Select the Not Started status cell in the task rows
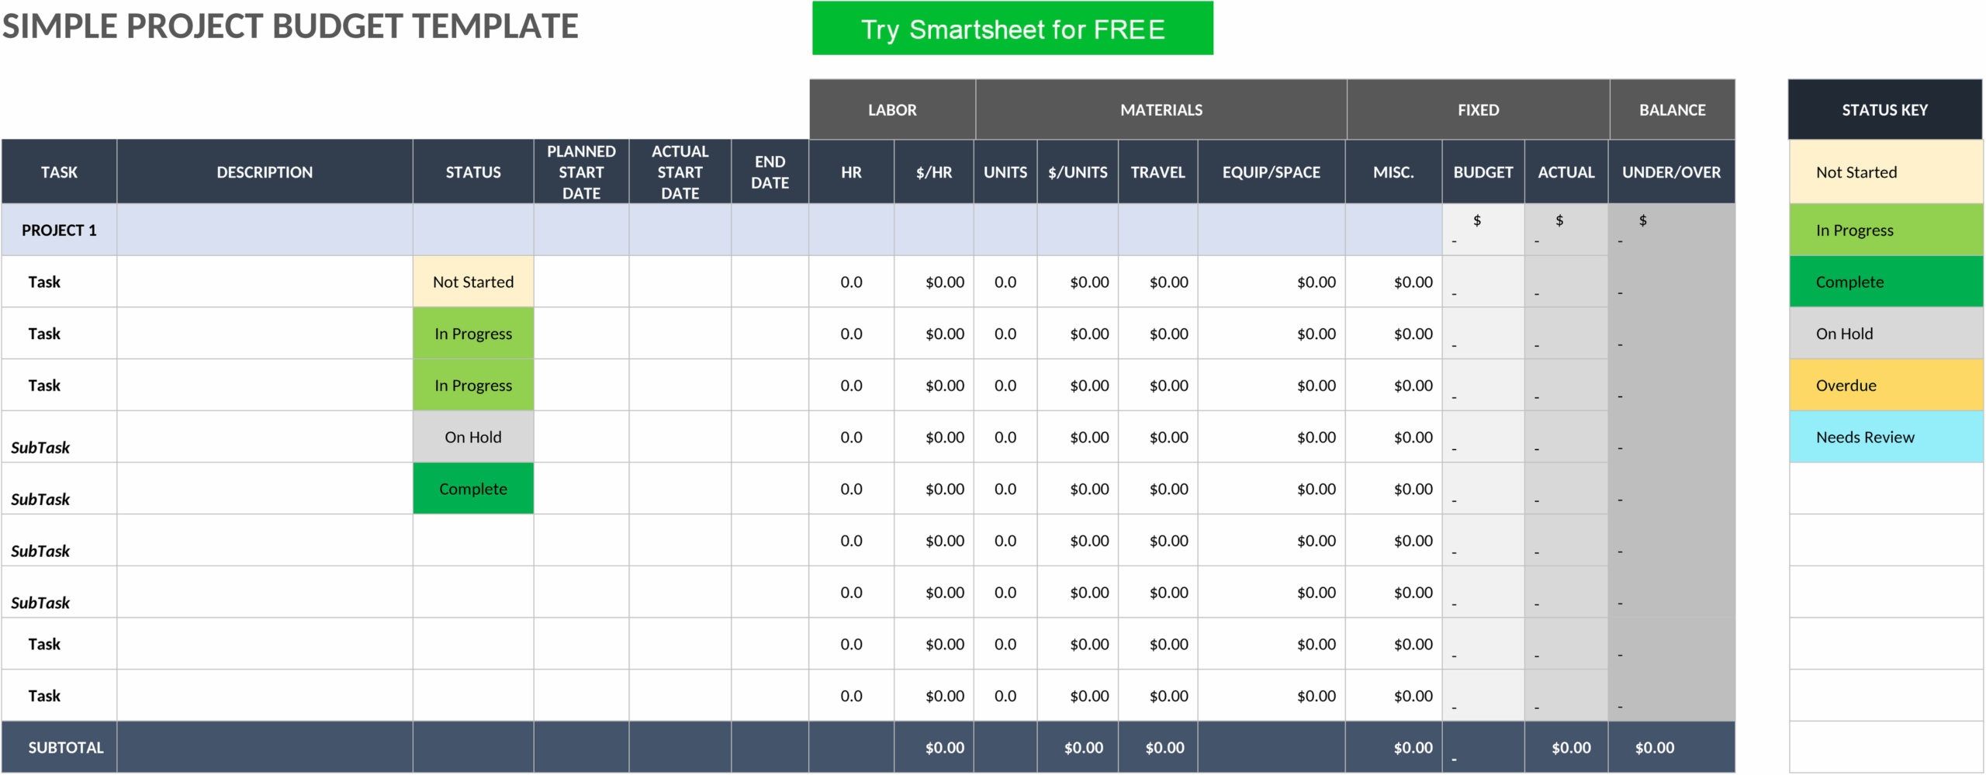 (x=473, y=282)
